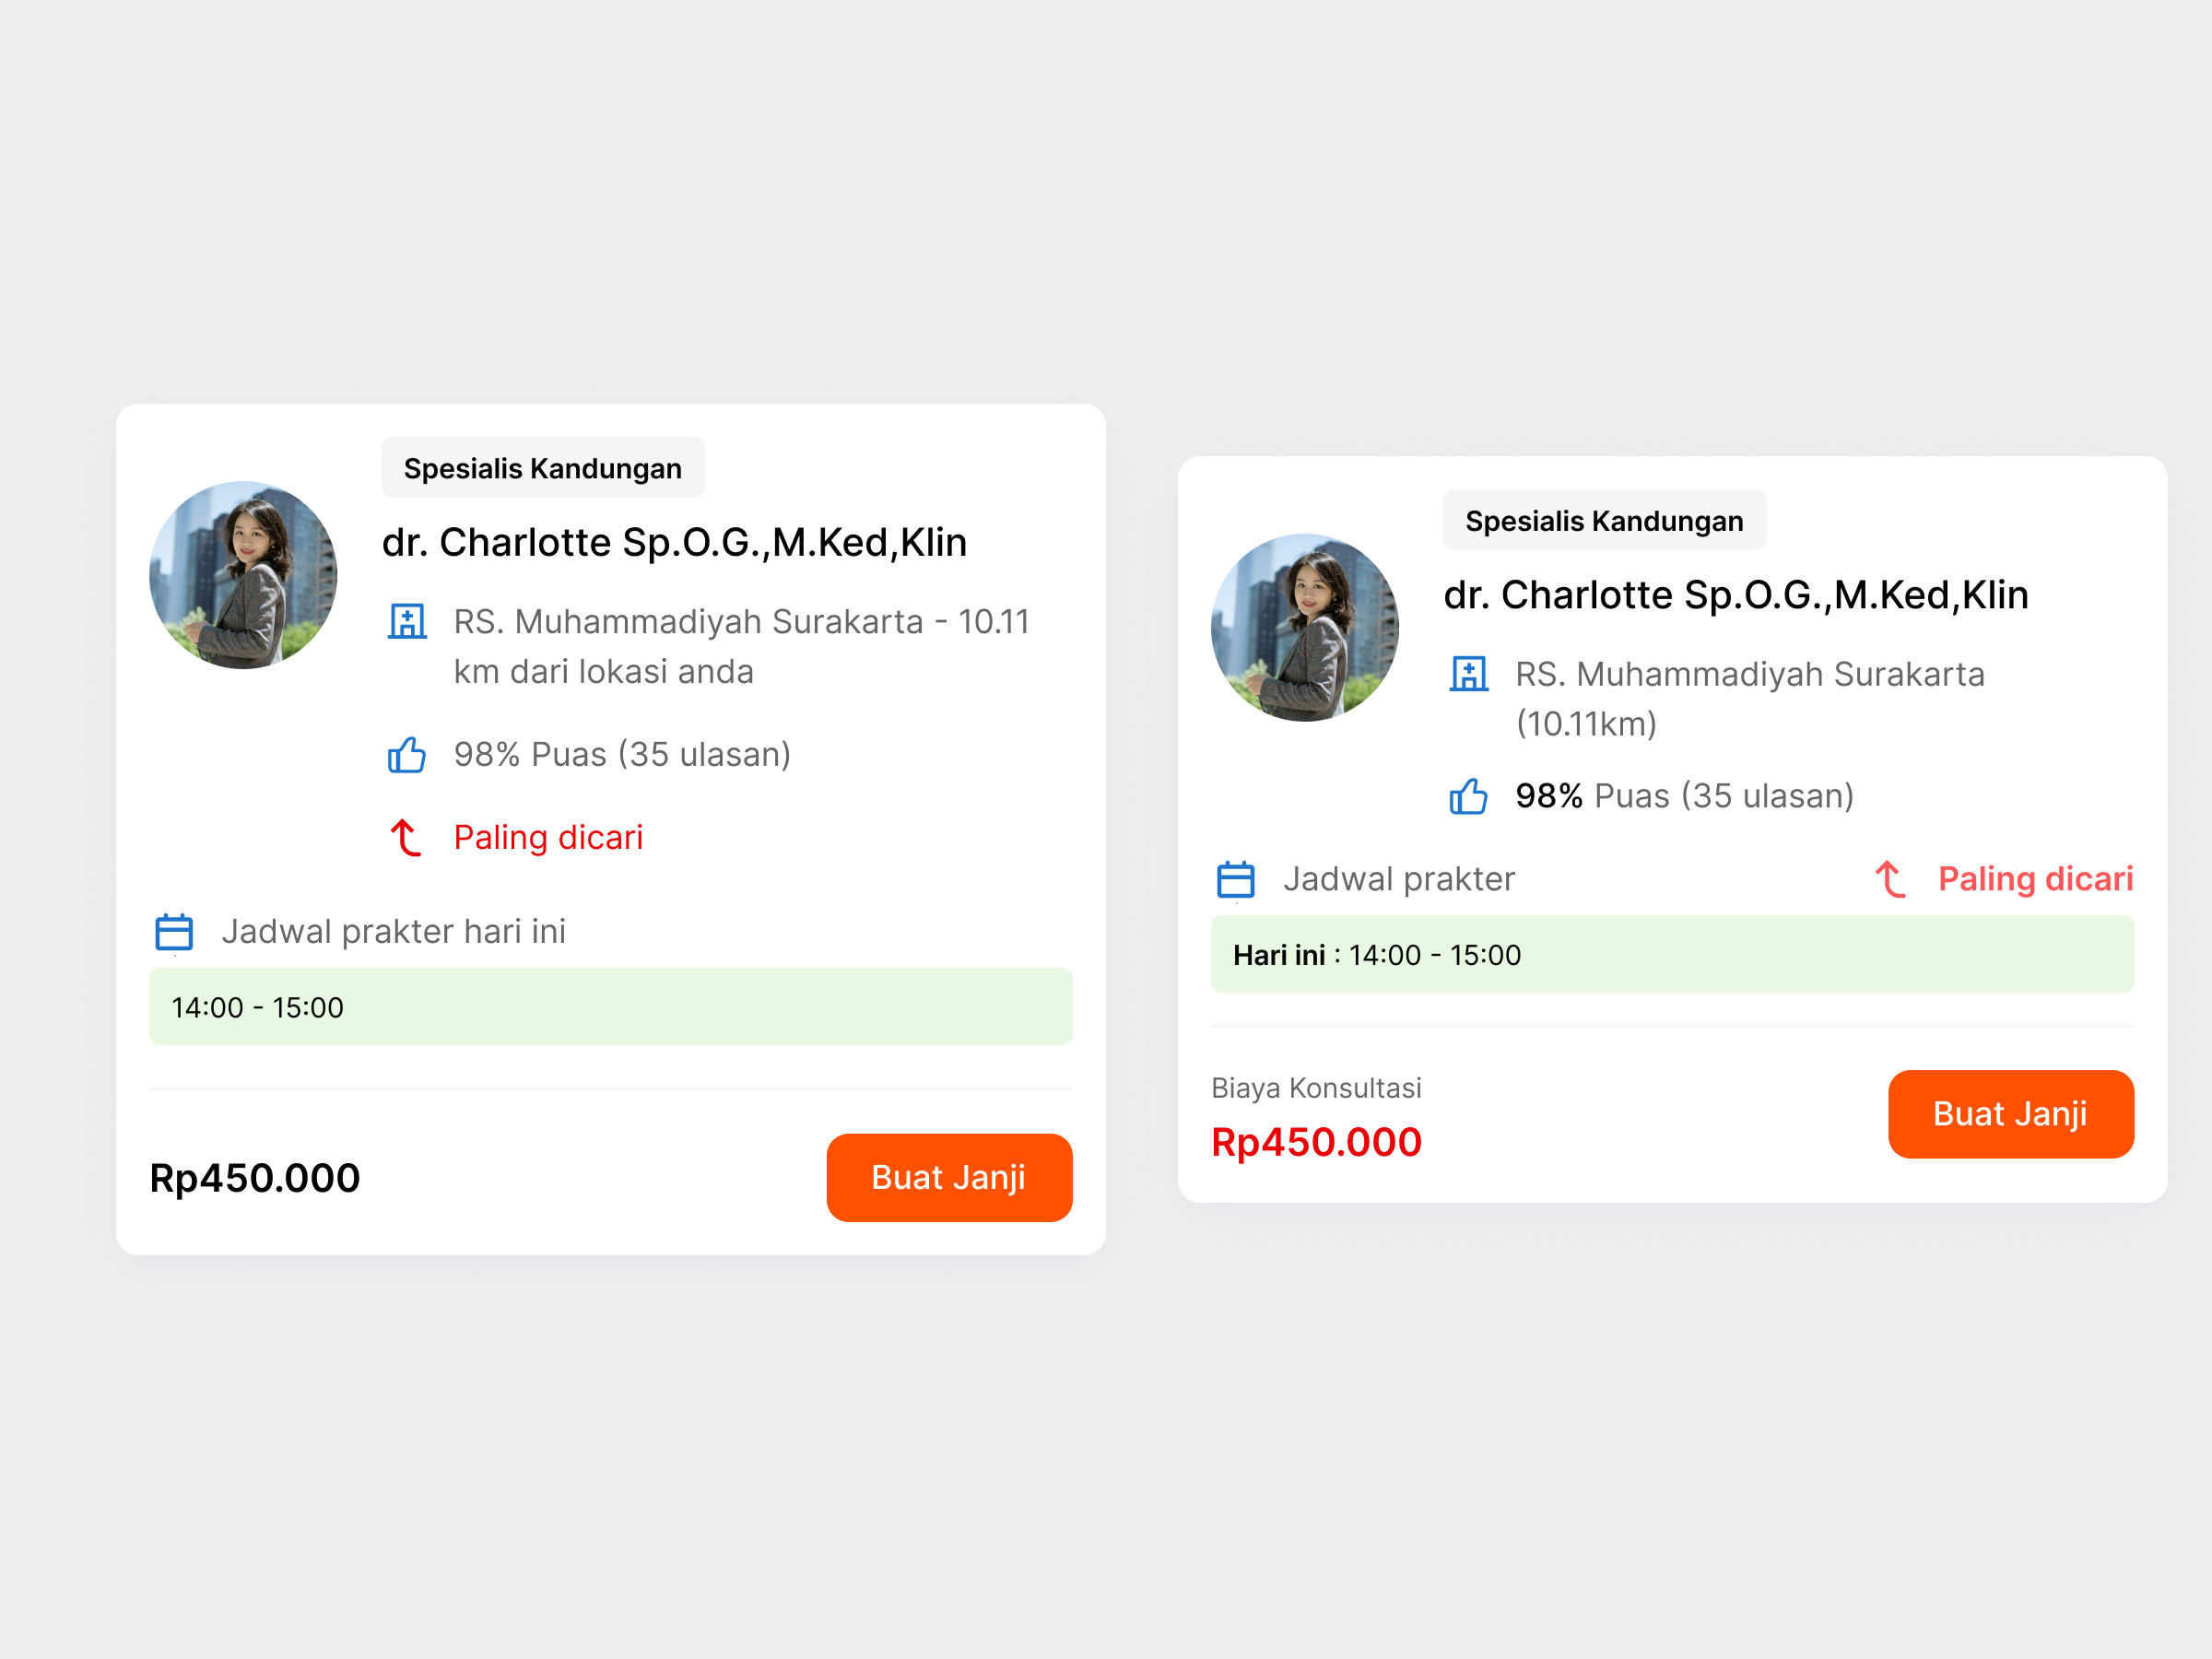This screenshot has width=2212, height=1659.
Task: Open dr. Charlotte name in right card
Action: pos(1736,596)
